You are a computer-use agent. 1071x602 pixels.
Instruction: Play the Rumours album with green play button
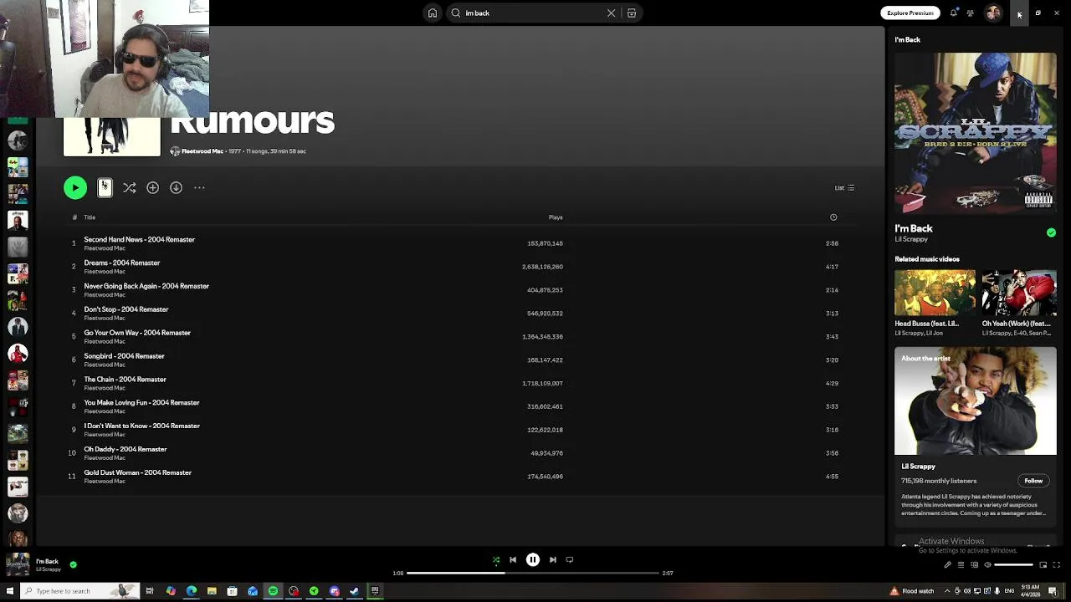tap(75, 188)
